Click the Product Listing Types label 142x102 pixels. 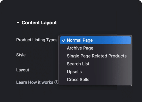(x=37, y=40)
